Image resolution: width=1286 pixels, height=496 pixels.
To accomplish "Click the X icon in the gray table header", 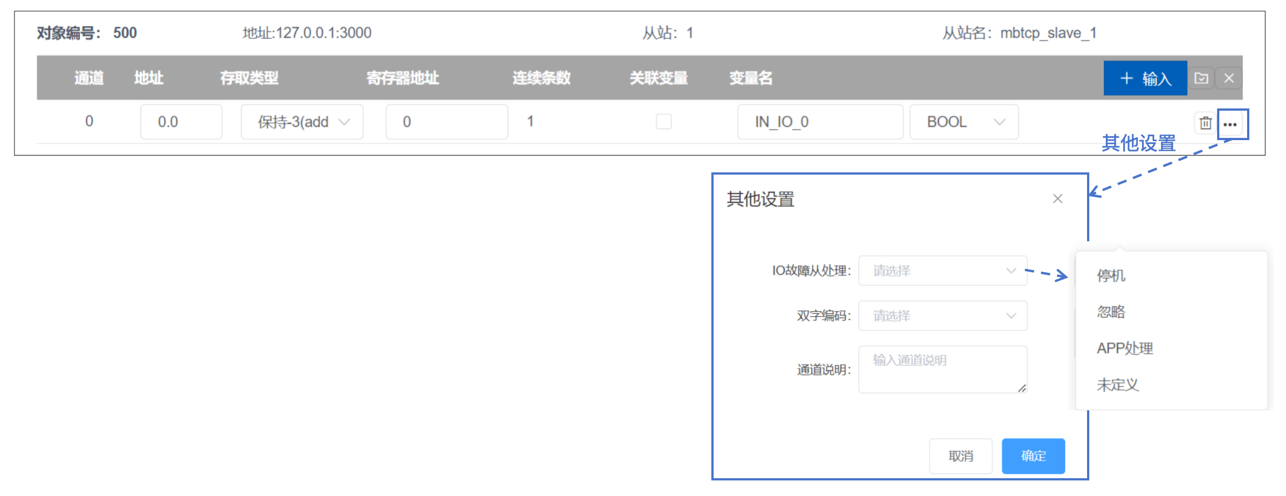I will click(1229, 78).
